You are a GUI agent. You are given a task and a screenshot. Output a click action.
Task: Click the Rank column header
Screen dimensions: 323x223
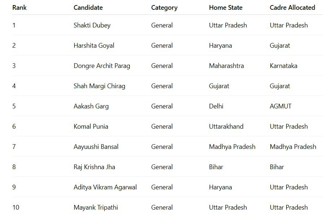[x=19, y=8]
